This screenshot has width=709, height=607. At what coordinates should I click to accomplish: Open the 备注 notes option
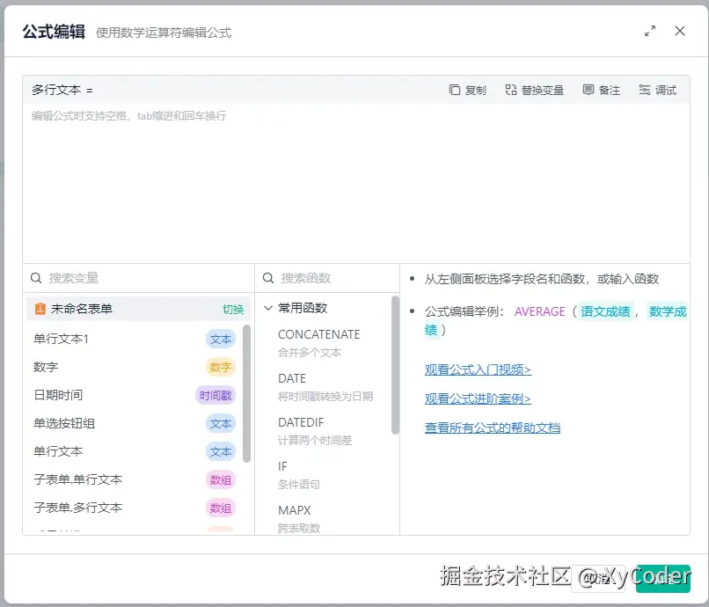tap(601, 90)
